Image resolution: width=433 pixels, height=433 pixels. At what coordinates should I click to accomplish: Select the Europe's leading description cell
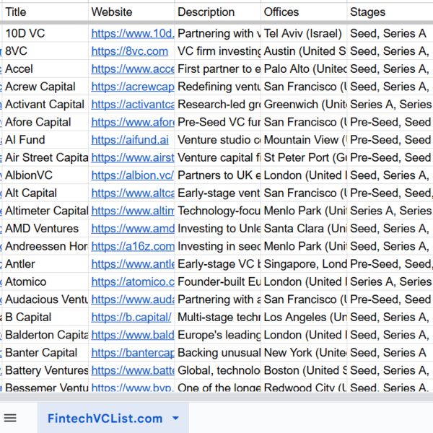point(218,335)
